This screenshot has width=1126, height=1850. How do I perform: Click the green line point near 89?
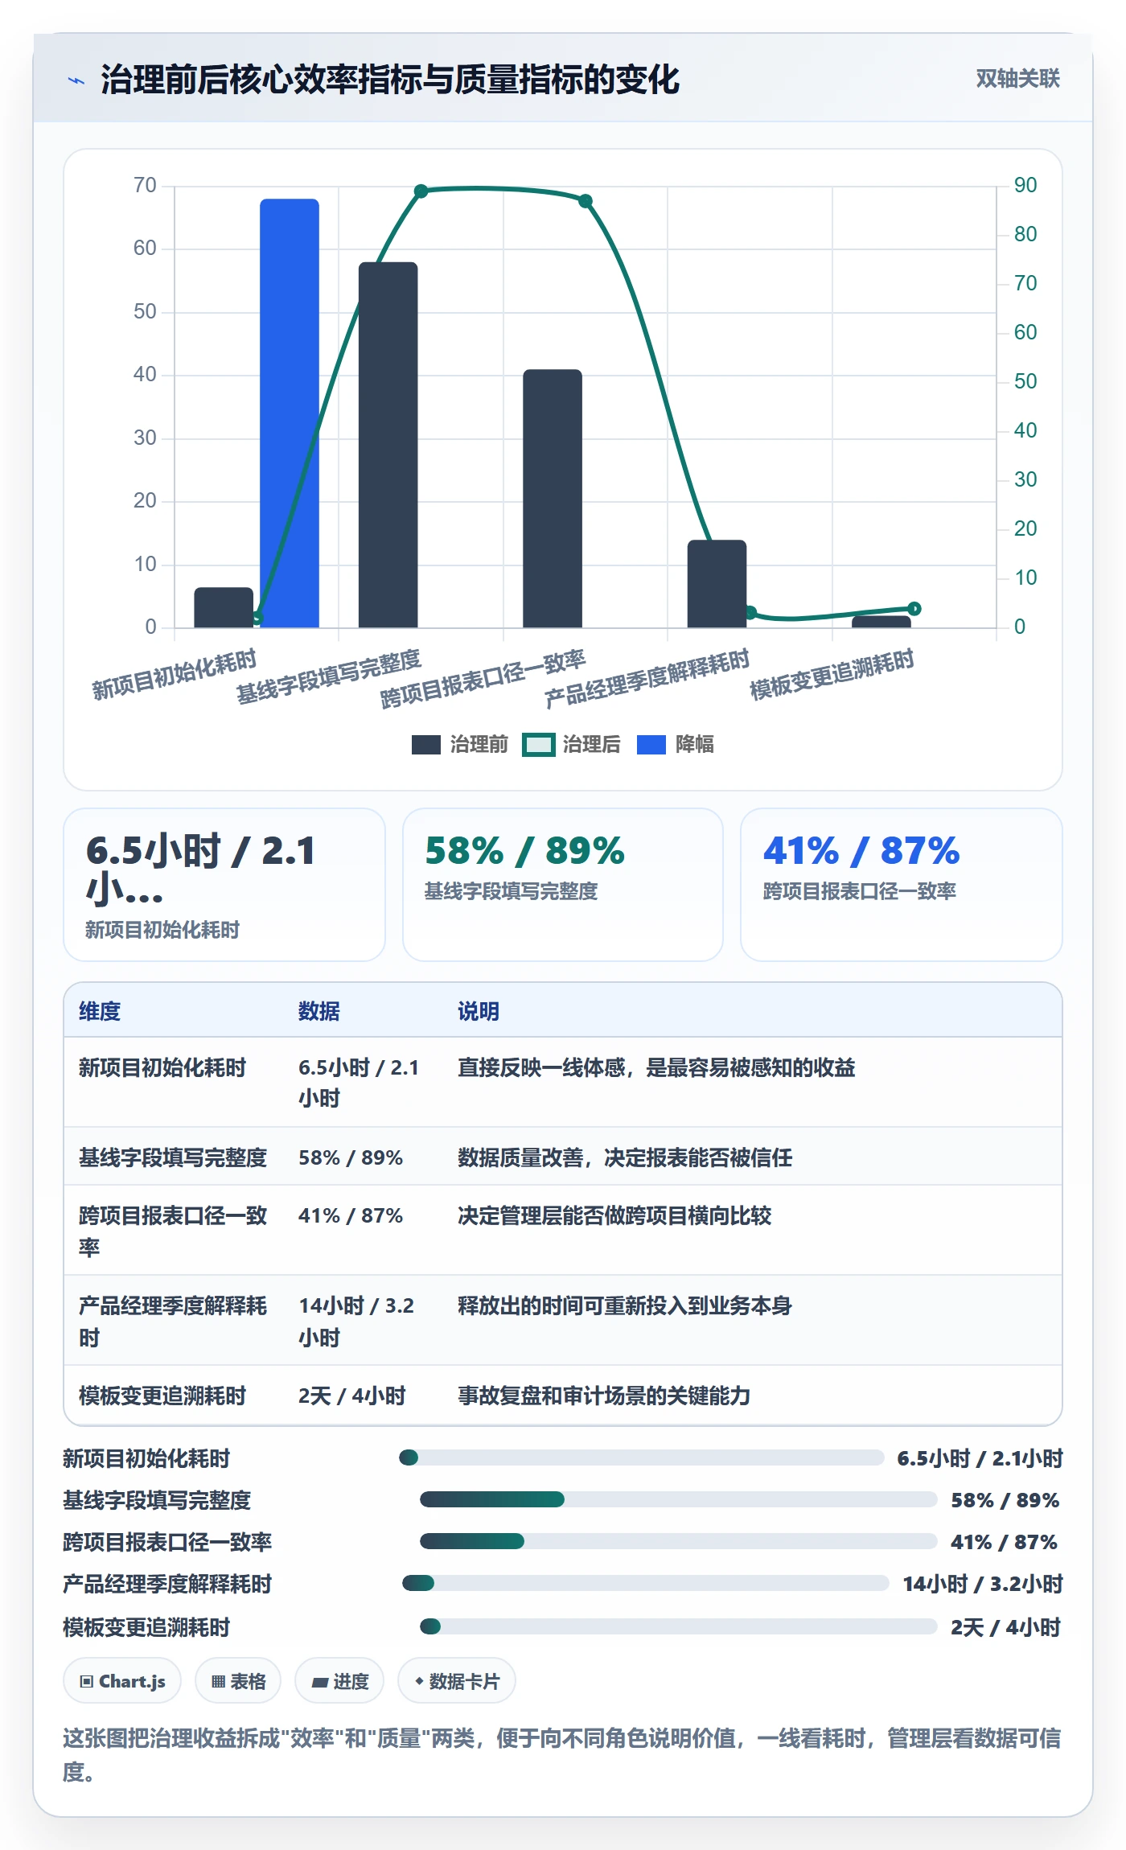tap(421, 191)
